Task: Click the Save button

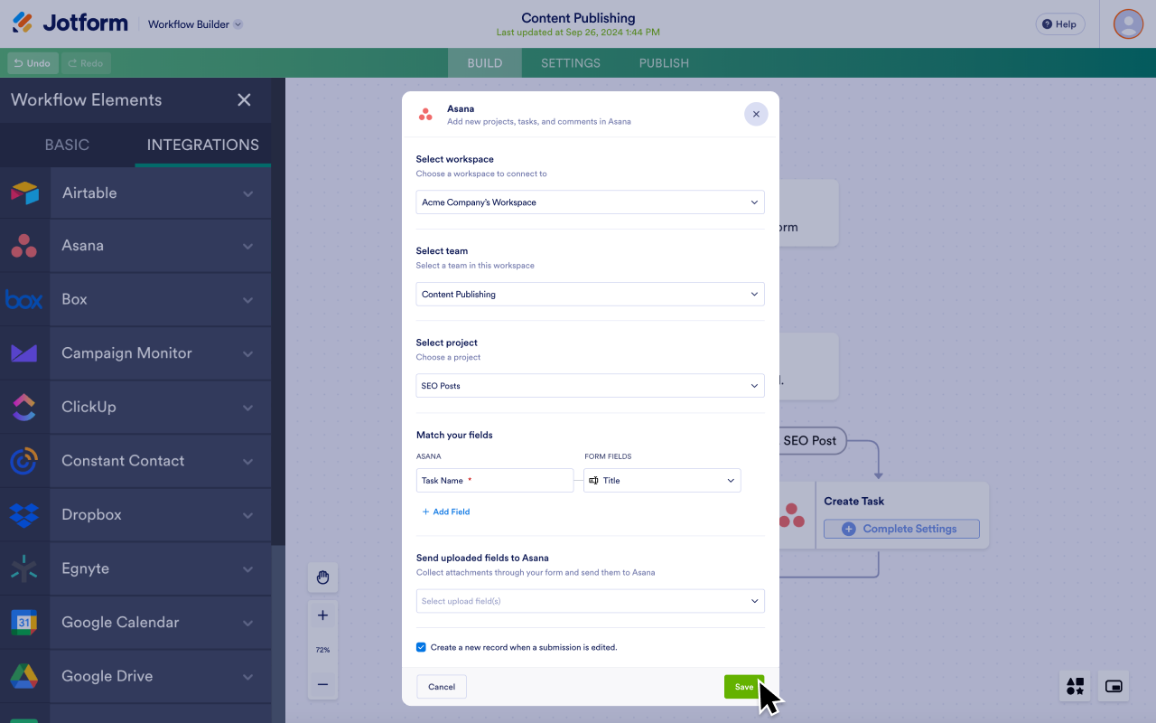Action: [743, 687]
